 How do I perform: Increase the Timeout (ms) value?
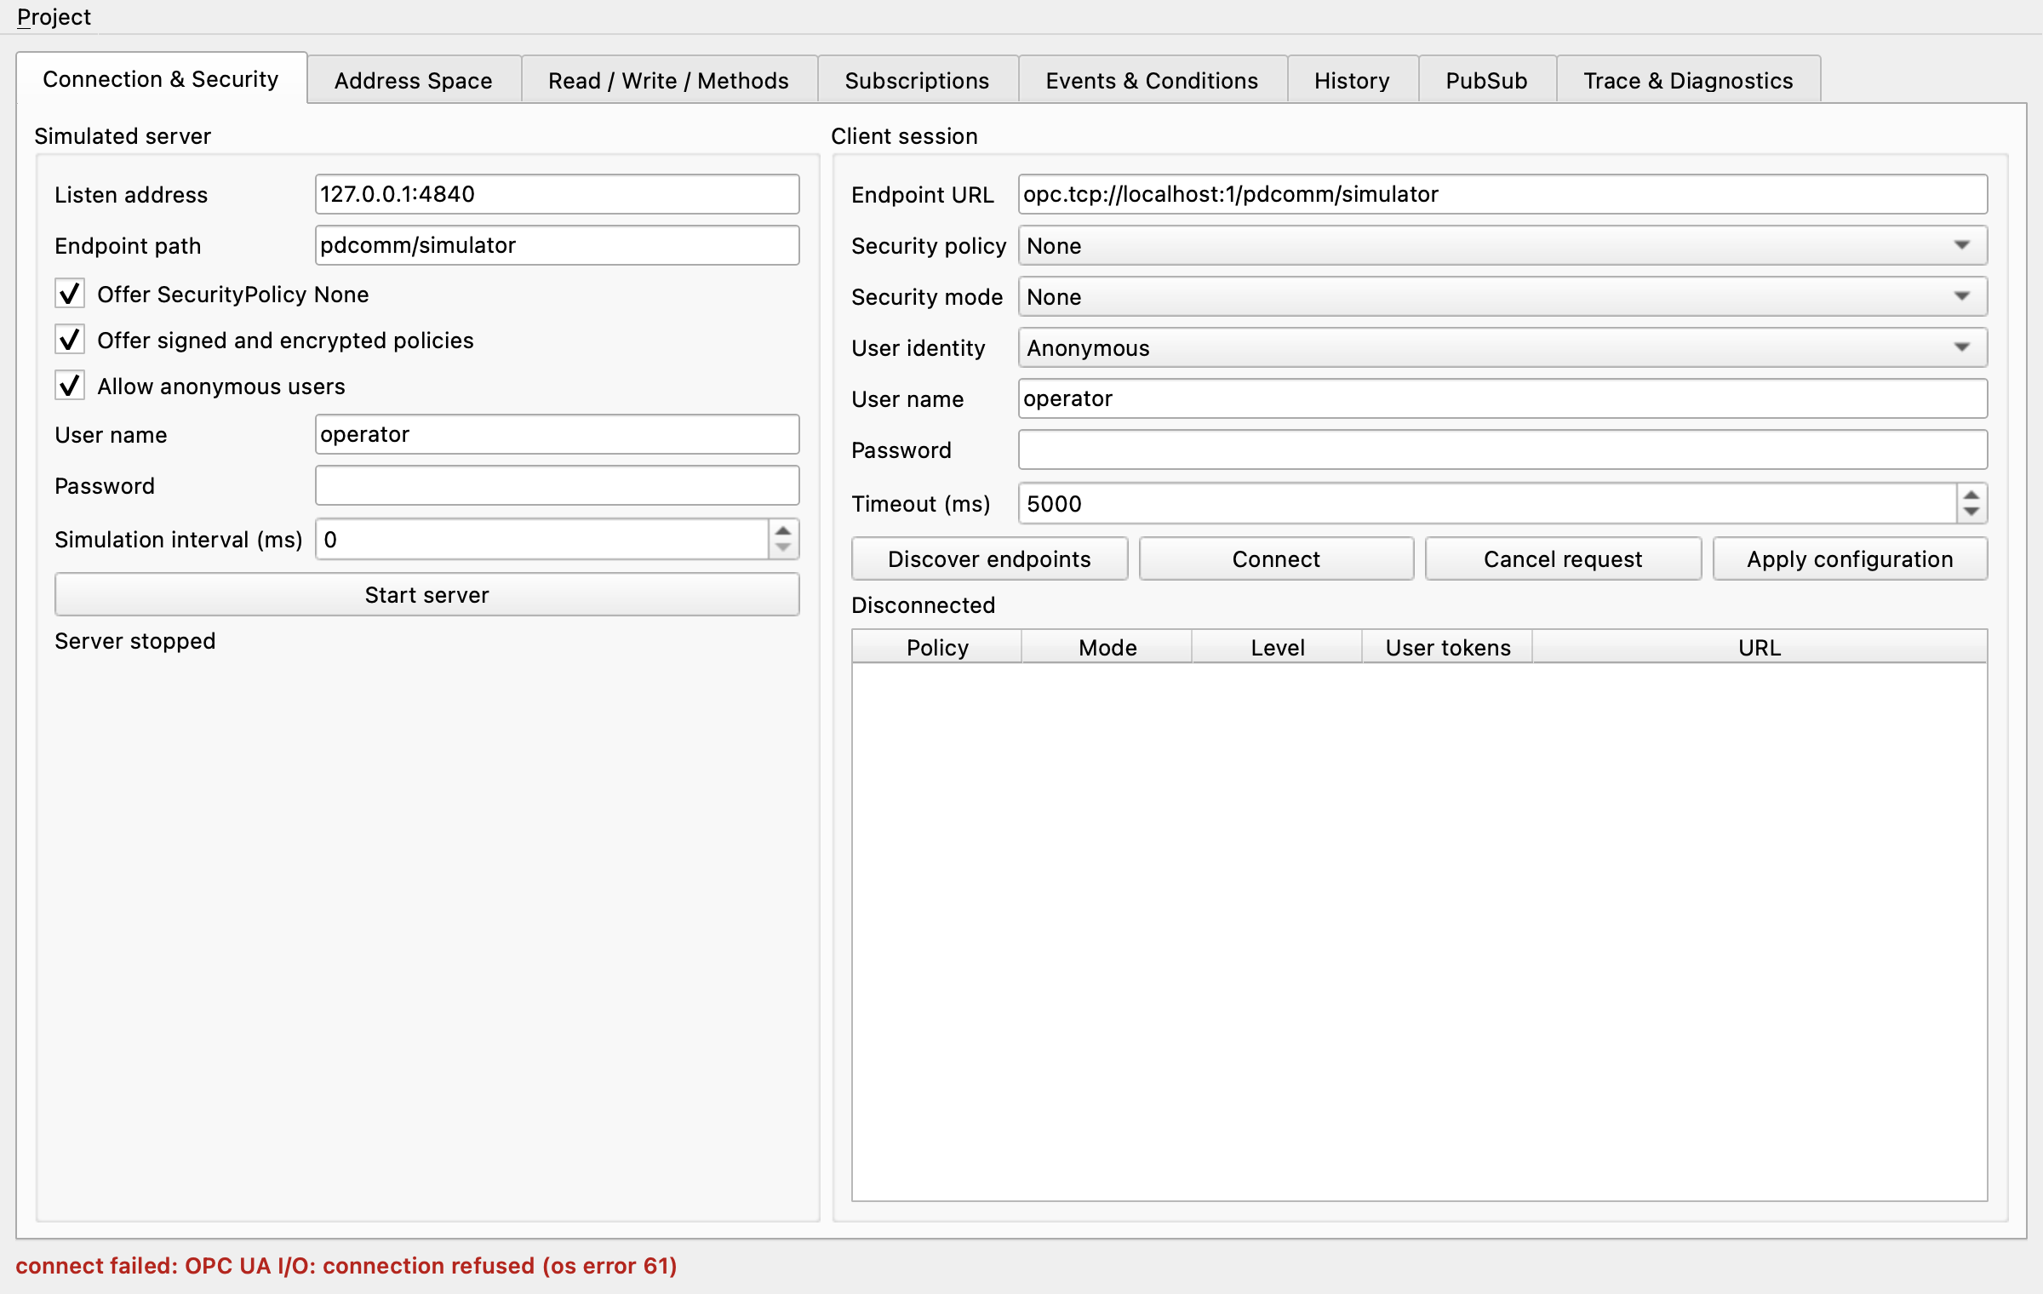pos(1971,494)
